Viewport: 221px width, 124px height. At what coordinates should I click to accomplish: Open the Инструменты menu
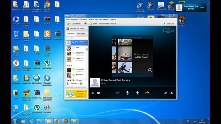[x=104, y=19]
